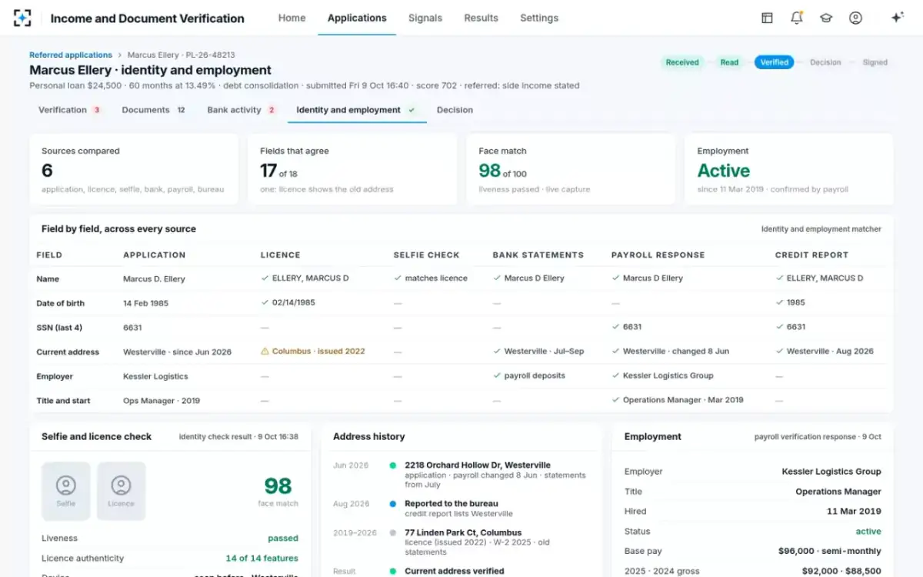Viewport: 923px width, 577px height.
Task: Open the user account icon
Action: pyautogui.click(x=855, y=18)
